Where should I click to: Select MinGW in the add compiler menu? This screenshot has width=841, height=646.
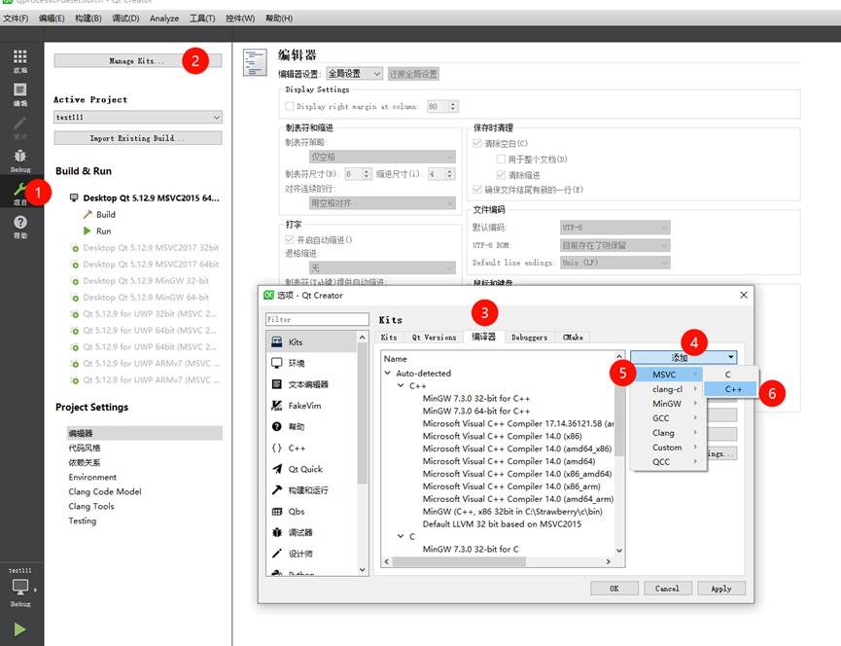[x=668, y=404]
